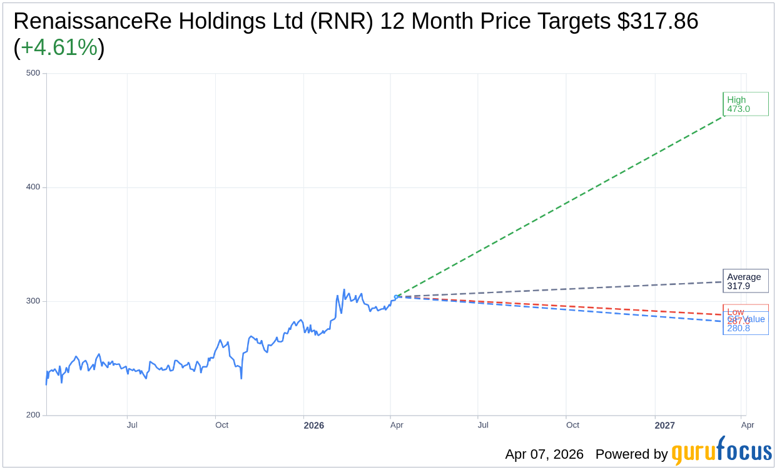The image size is (777, 470).
Task: Click the green +4.61% percentage in title
Action: pos(59,47)
